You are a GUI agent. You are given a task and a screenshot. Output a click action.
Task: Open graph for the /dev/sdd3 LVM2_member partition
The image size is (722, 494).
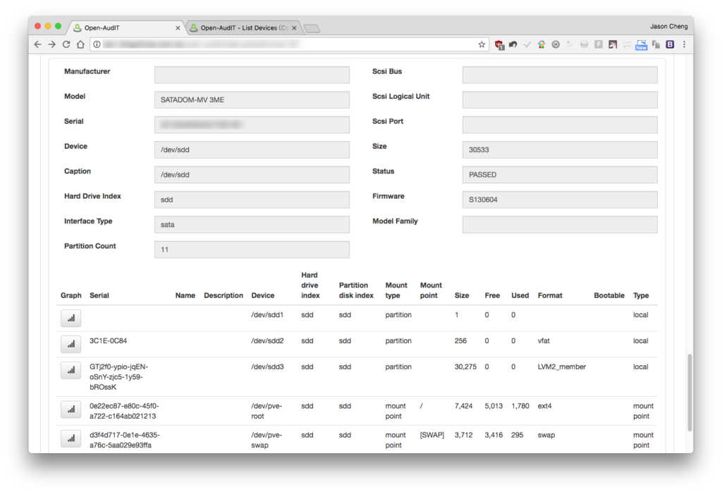pos(71,370)
